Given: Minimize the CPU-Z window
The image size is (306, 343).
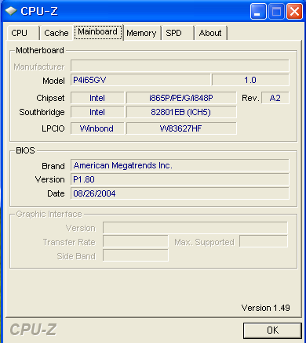Looking at the screenshot, I should tap(257, 11).
